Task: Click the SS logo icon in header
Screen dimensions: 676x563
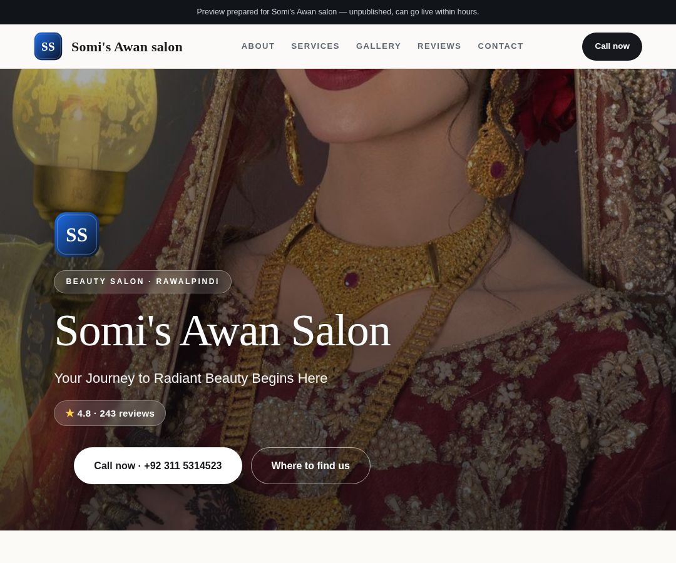Action: coord(48,46)
